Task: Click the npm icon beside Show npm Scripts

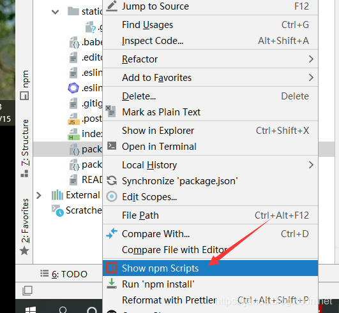Action: [112, 268]
